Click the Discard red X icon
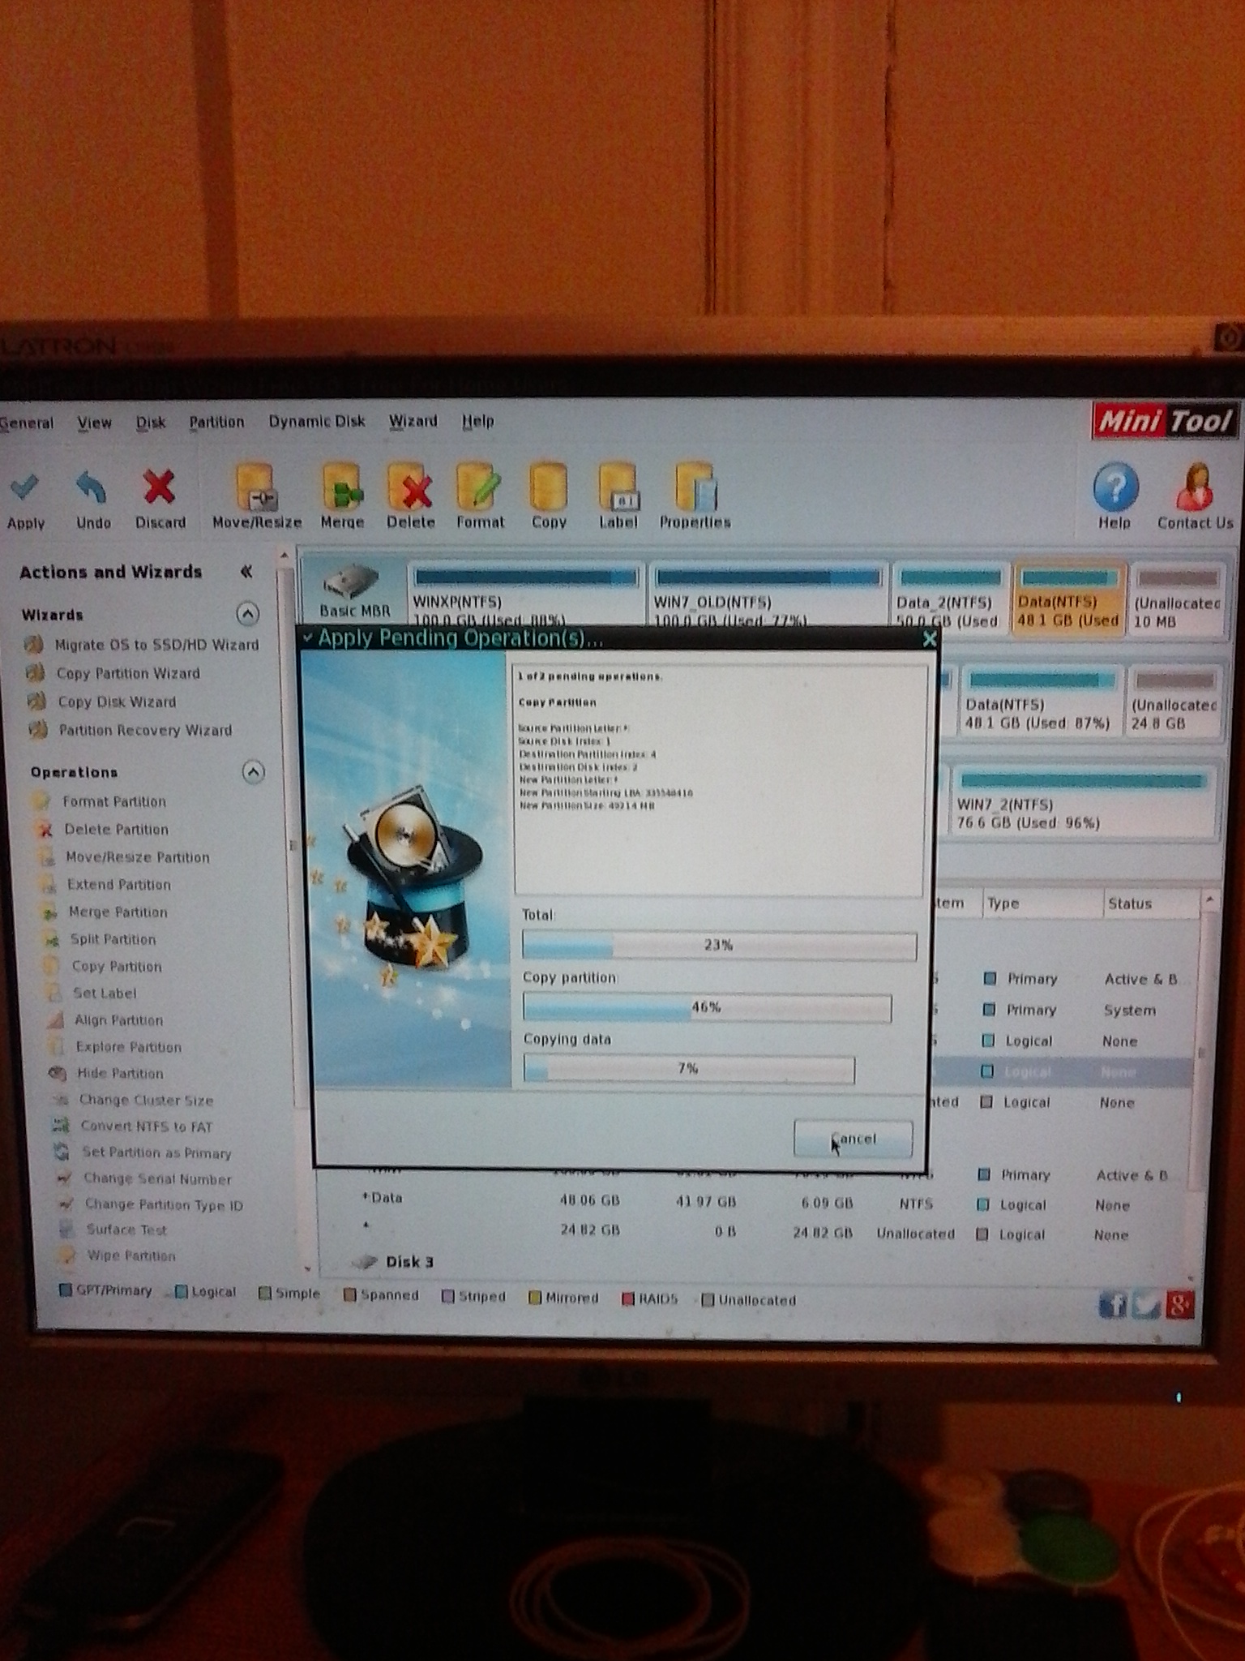The image size is (1245, 1661). coord(159,487)
